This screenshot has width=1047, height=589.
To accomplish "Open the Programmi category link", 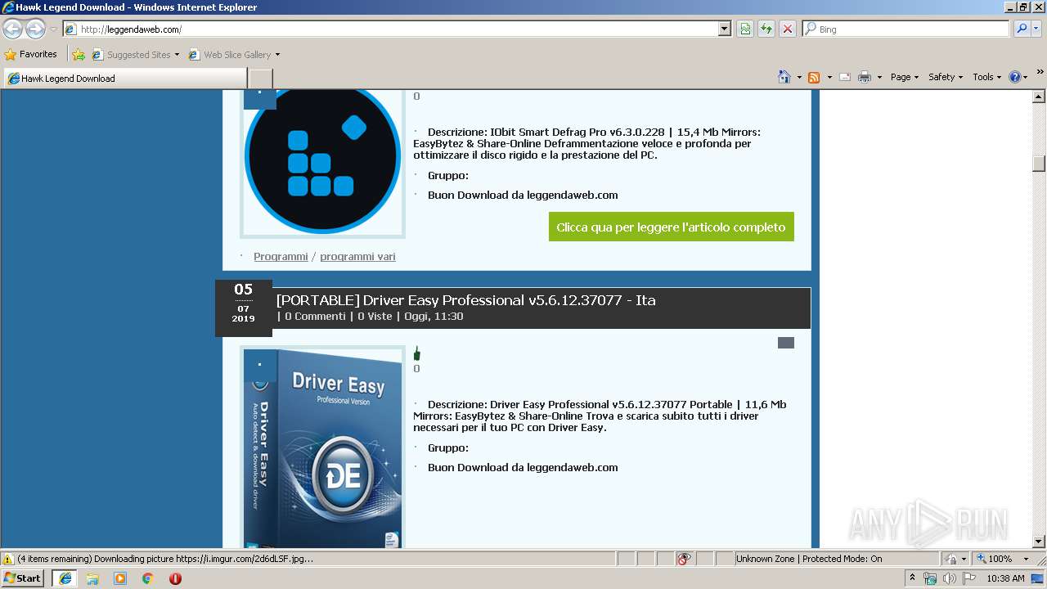I will pos(281,257).
